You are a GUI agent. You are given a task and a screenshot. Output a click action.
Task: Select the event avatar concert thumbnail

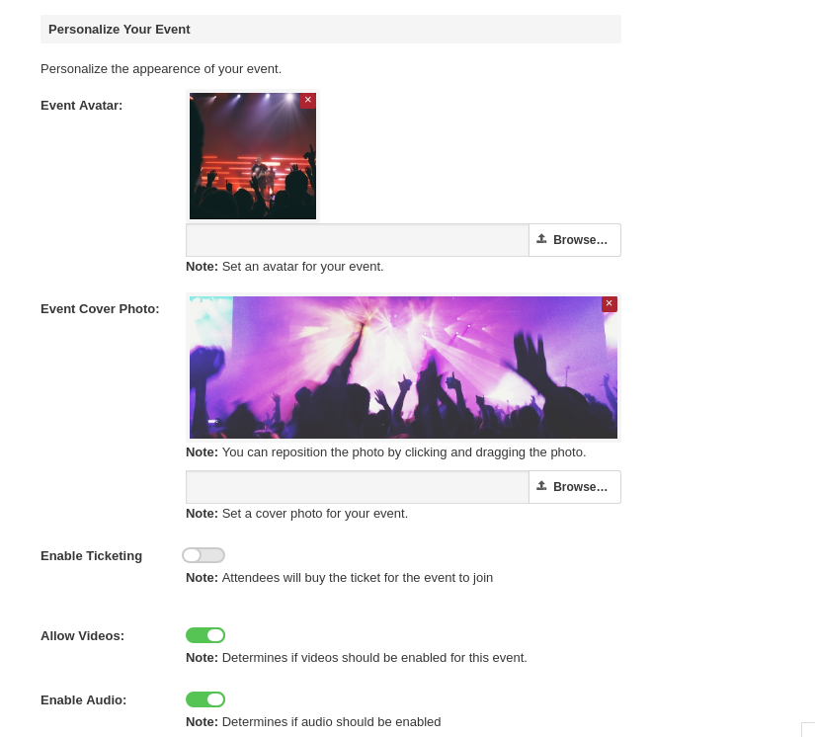(252, 158)
